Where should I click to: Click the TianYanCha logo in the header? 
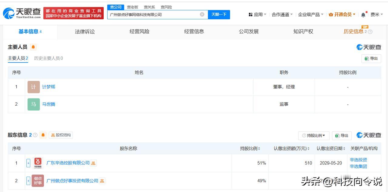point(22,13)
